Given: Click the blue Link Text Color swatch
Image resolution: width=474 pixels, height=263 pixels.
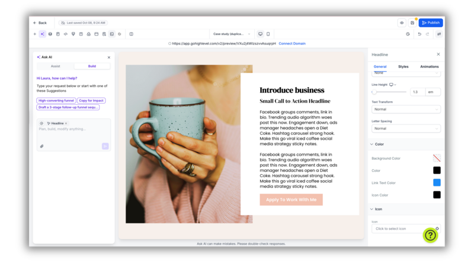Looking at the screenshot, I should coord(437,182).
